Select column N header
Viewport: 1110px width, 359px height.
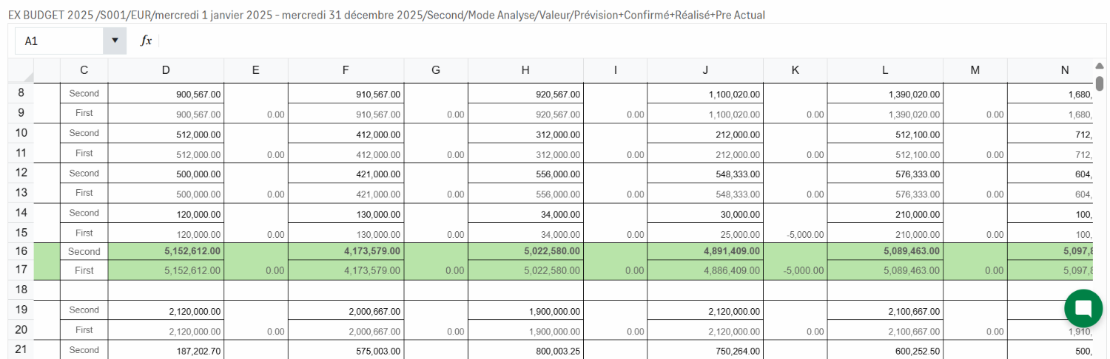click(1064, 70)
